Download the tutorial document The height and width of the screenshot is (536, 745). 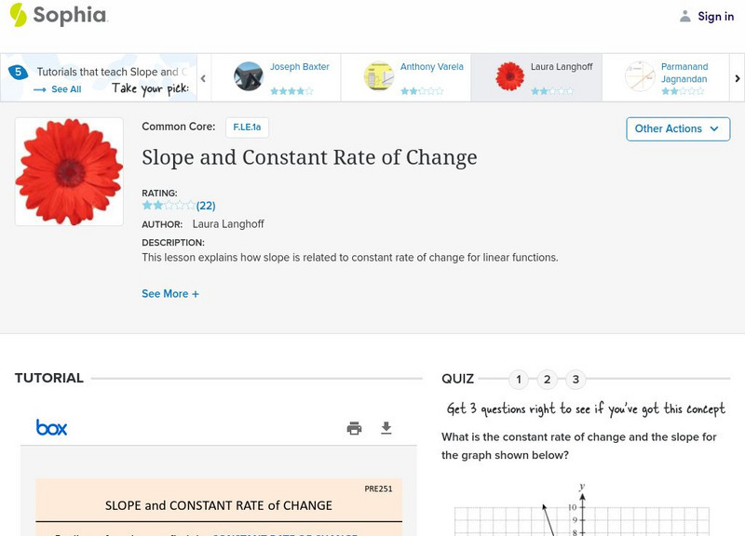[386, 428]
